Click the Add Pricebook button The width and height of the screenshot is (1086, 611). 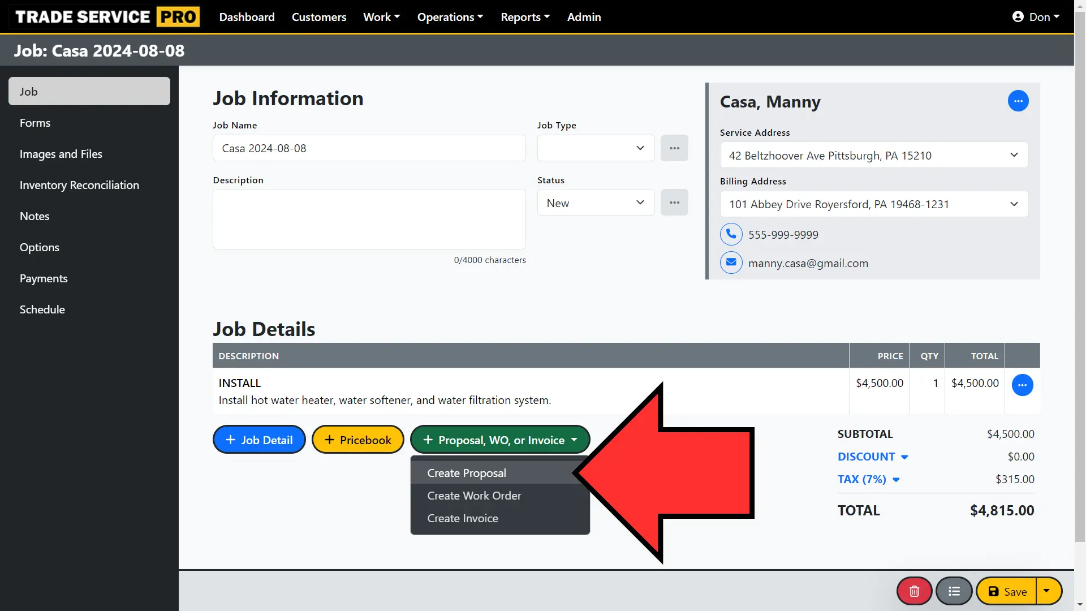(357, 440)
